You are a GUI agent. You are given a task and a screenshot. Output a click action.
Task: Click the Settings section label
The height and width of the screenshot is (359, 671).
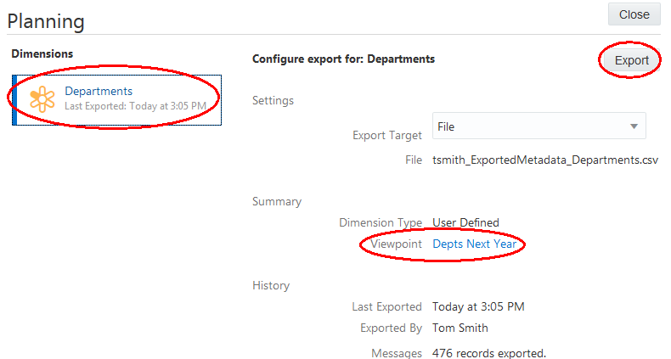pyautogui.click(x=273, y=100)
